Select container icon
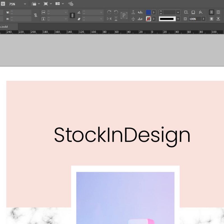This screenshot has height=224, width=224. point(133,12)
